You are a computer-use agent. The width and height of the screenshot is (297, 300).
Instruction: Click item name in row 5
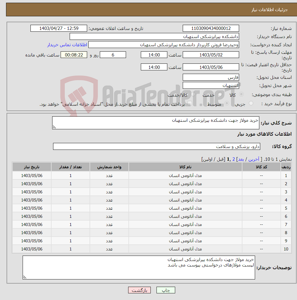(x=185, y=208)
